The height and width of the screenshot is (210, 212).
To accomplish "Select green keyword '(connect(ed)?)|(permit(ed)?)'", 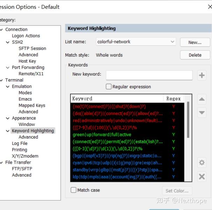I will (127, 142).
